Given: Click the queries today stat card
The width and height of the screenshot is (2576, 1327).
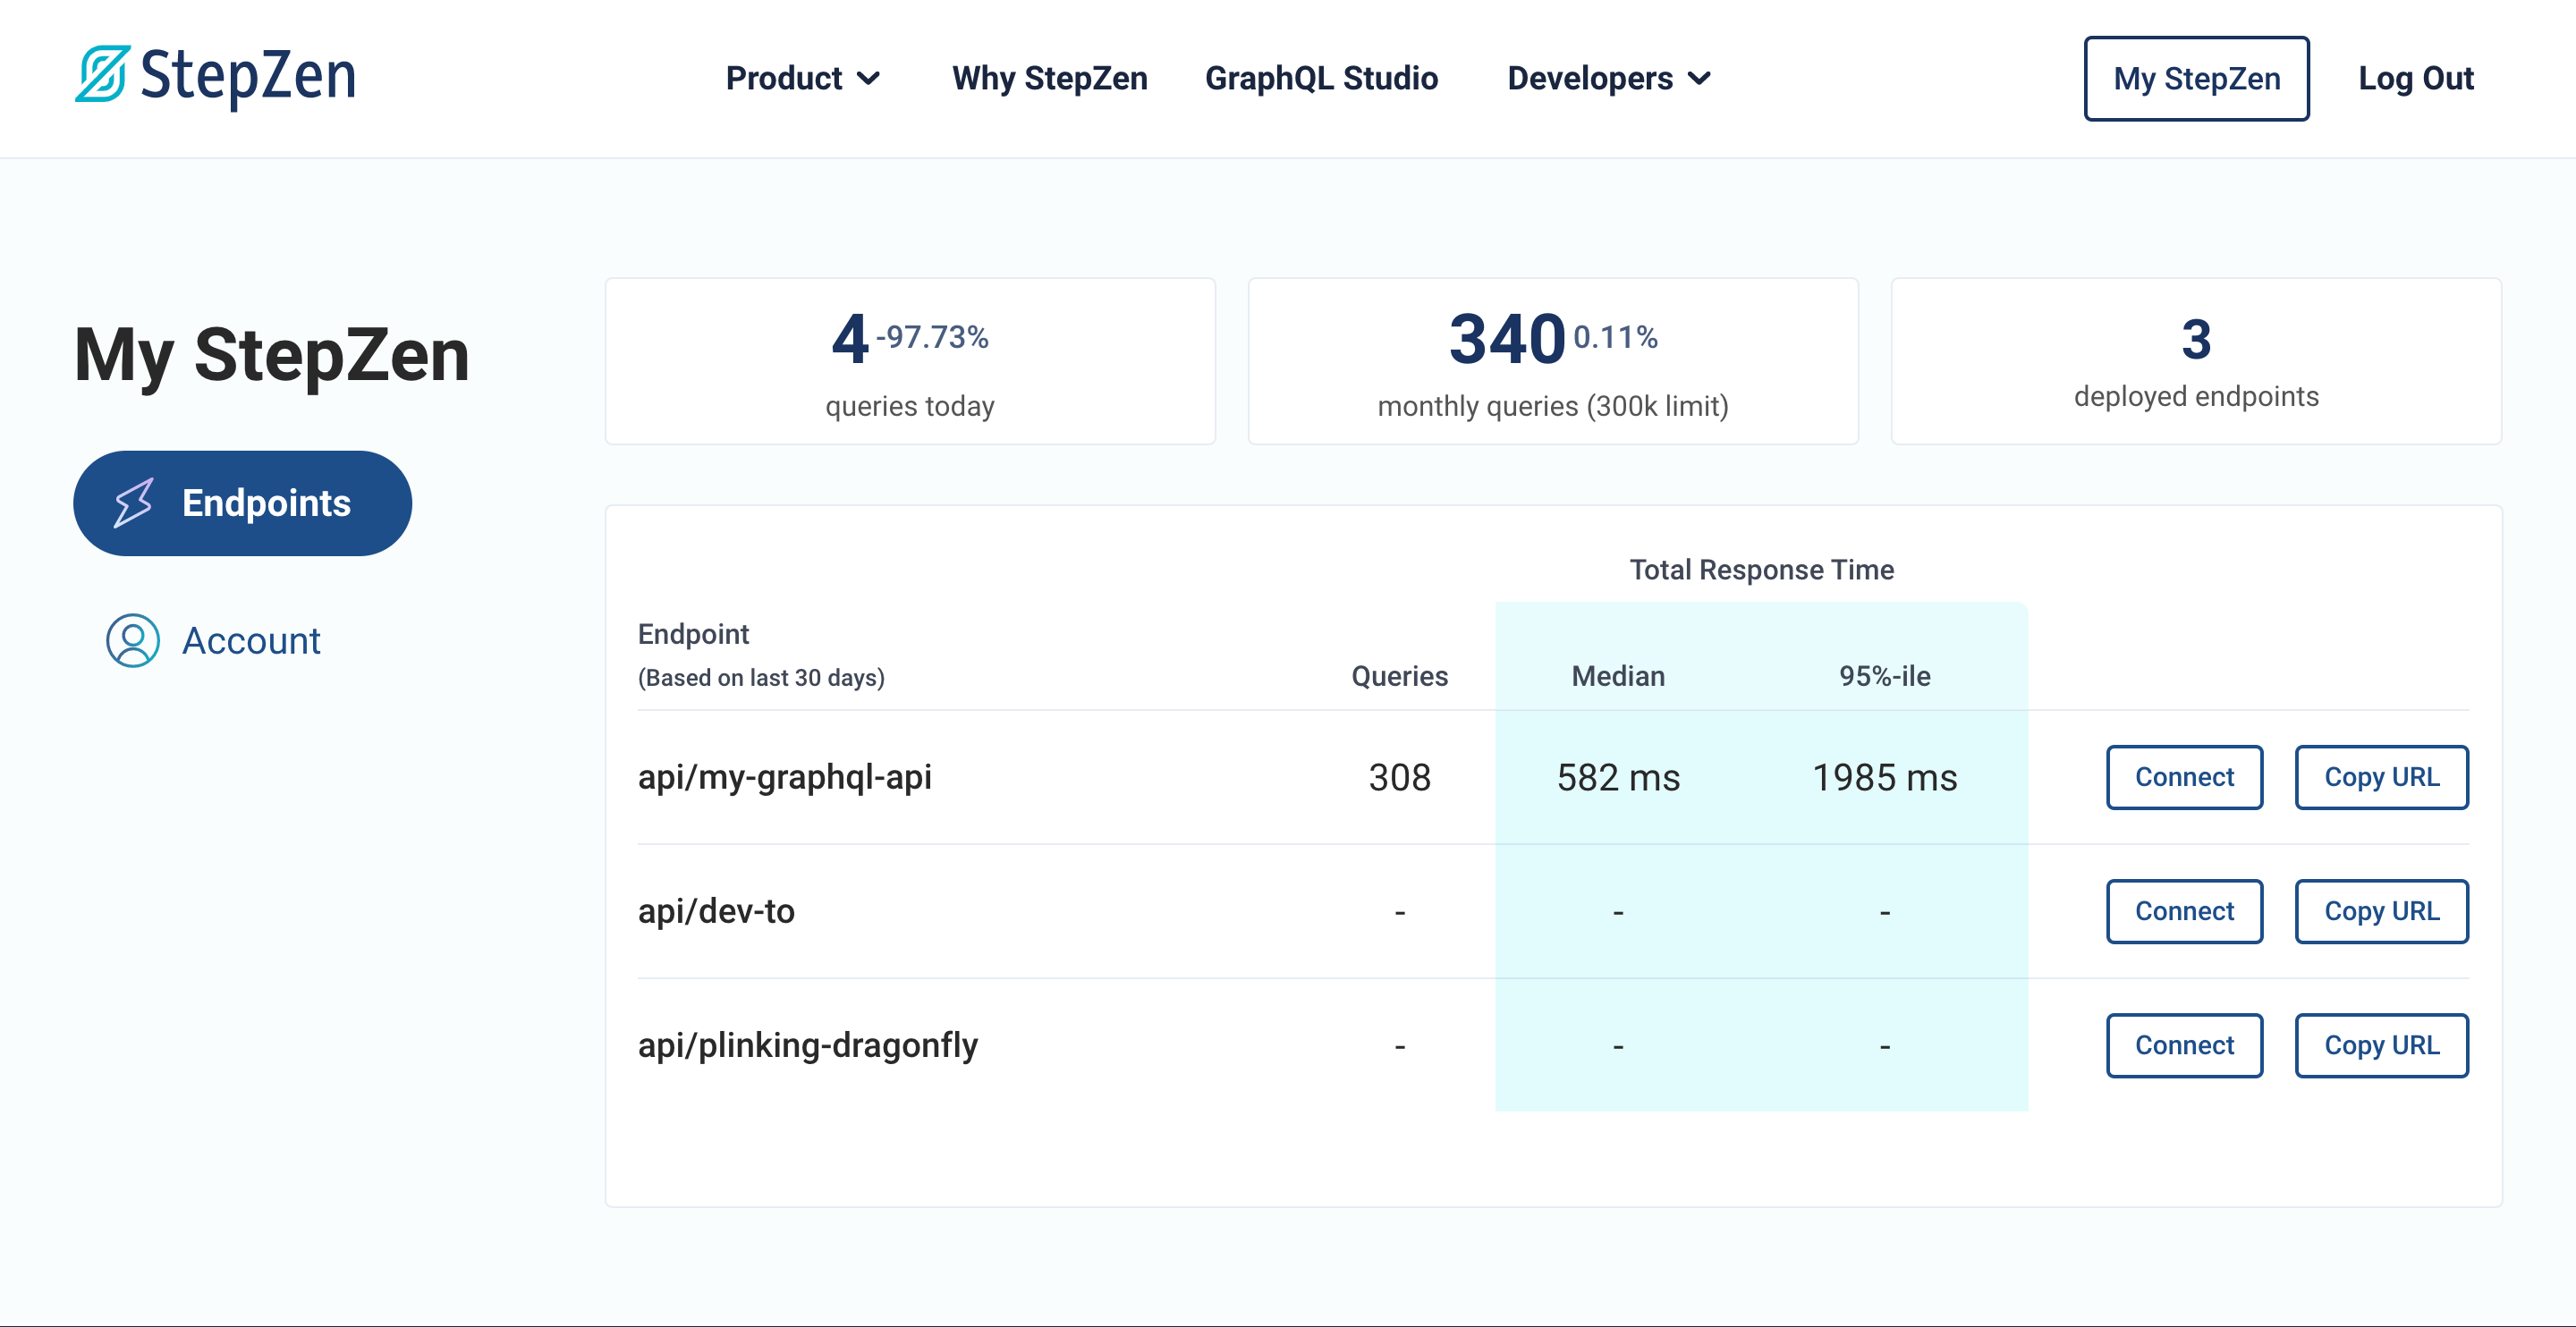Looking at the screenshot, I should [x=910, y=361].
